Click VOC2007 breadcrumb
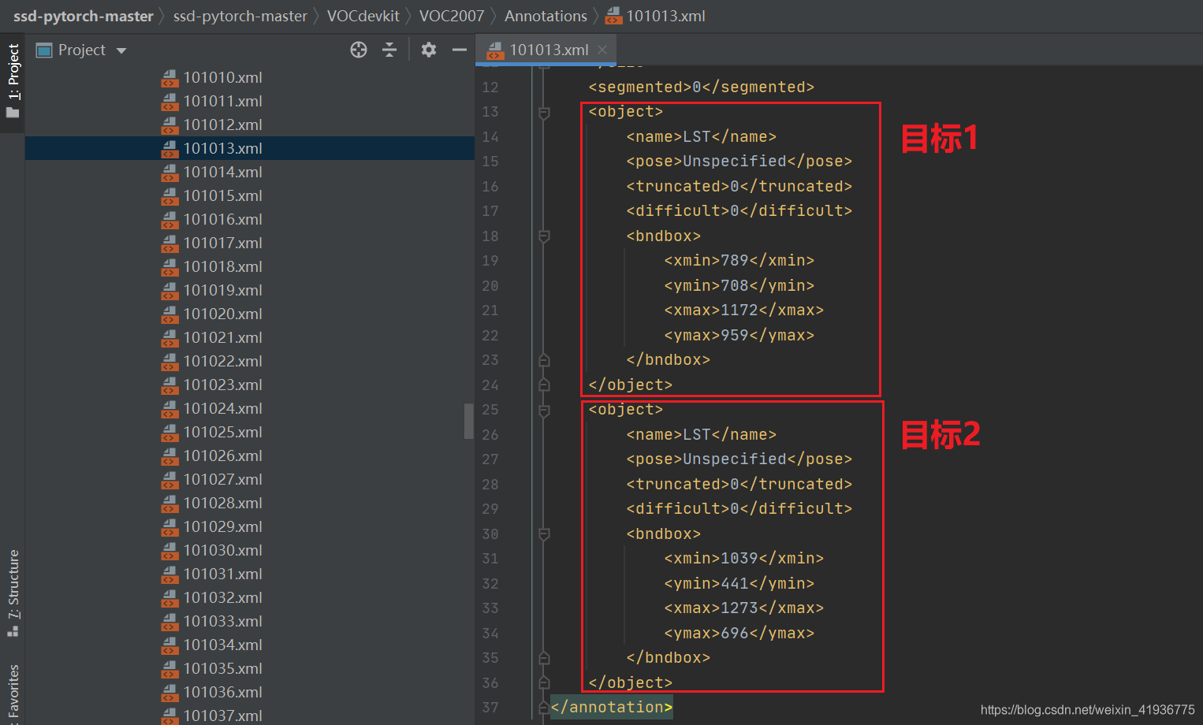1203x725 pixels. 451,16
